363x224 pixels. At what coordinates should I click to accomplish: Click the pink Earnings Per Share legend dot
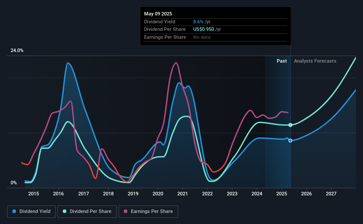pyautogui.click(x=126, y=211)
